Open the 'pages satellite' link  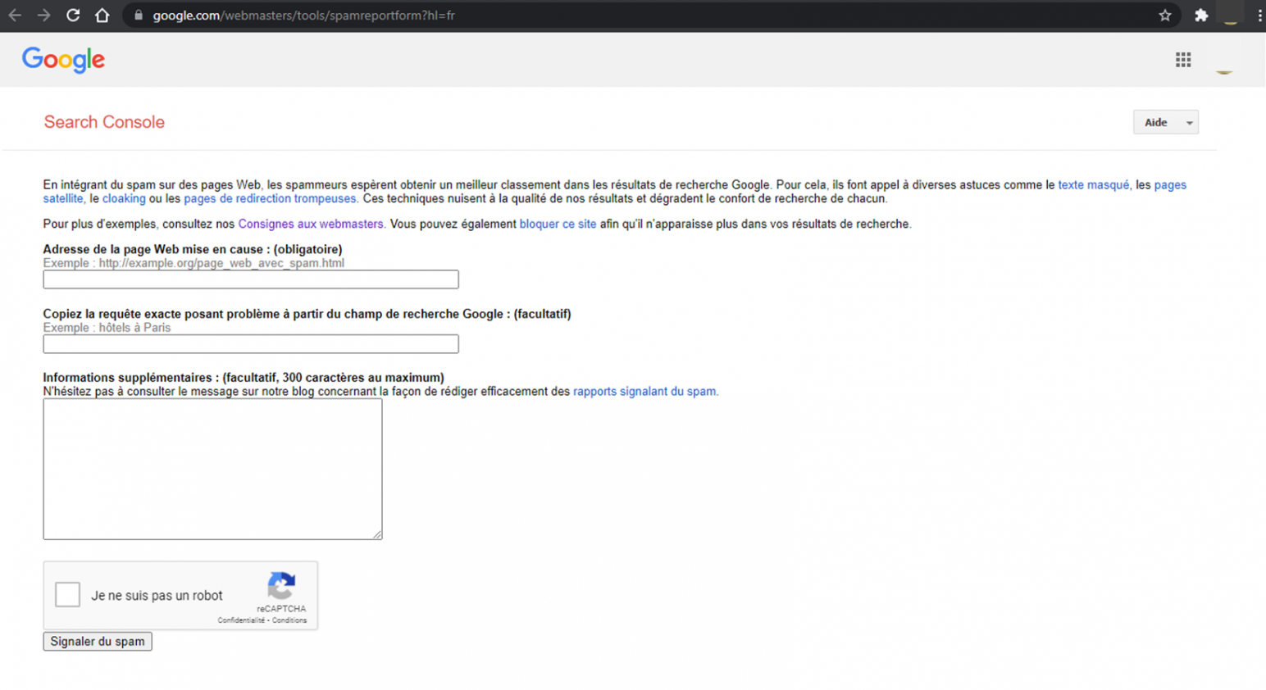[1170, 185]
